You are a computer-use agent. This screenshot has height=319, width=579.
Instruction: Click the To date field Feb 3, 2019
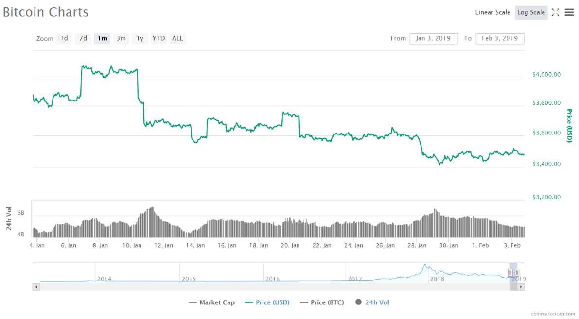pyautogui.click(x=500, y=38)
